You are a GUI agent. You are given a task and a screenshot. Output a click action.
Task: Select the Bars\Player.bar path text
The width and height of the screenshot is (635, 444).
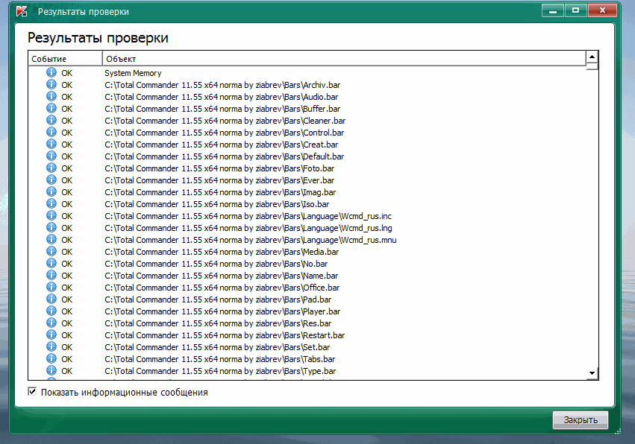click(222, 311)
